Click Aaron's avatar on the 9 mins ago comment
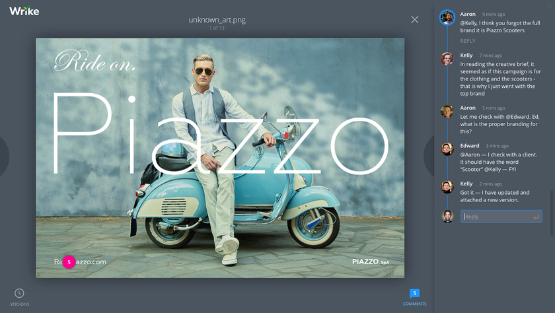This screenshot has height=313, width=555. coord(447,18)
